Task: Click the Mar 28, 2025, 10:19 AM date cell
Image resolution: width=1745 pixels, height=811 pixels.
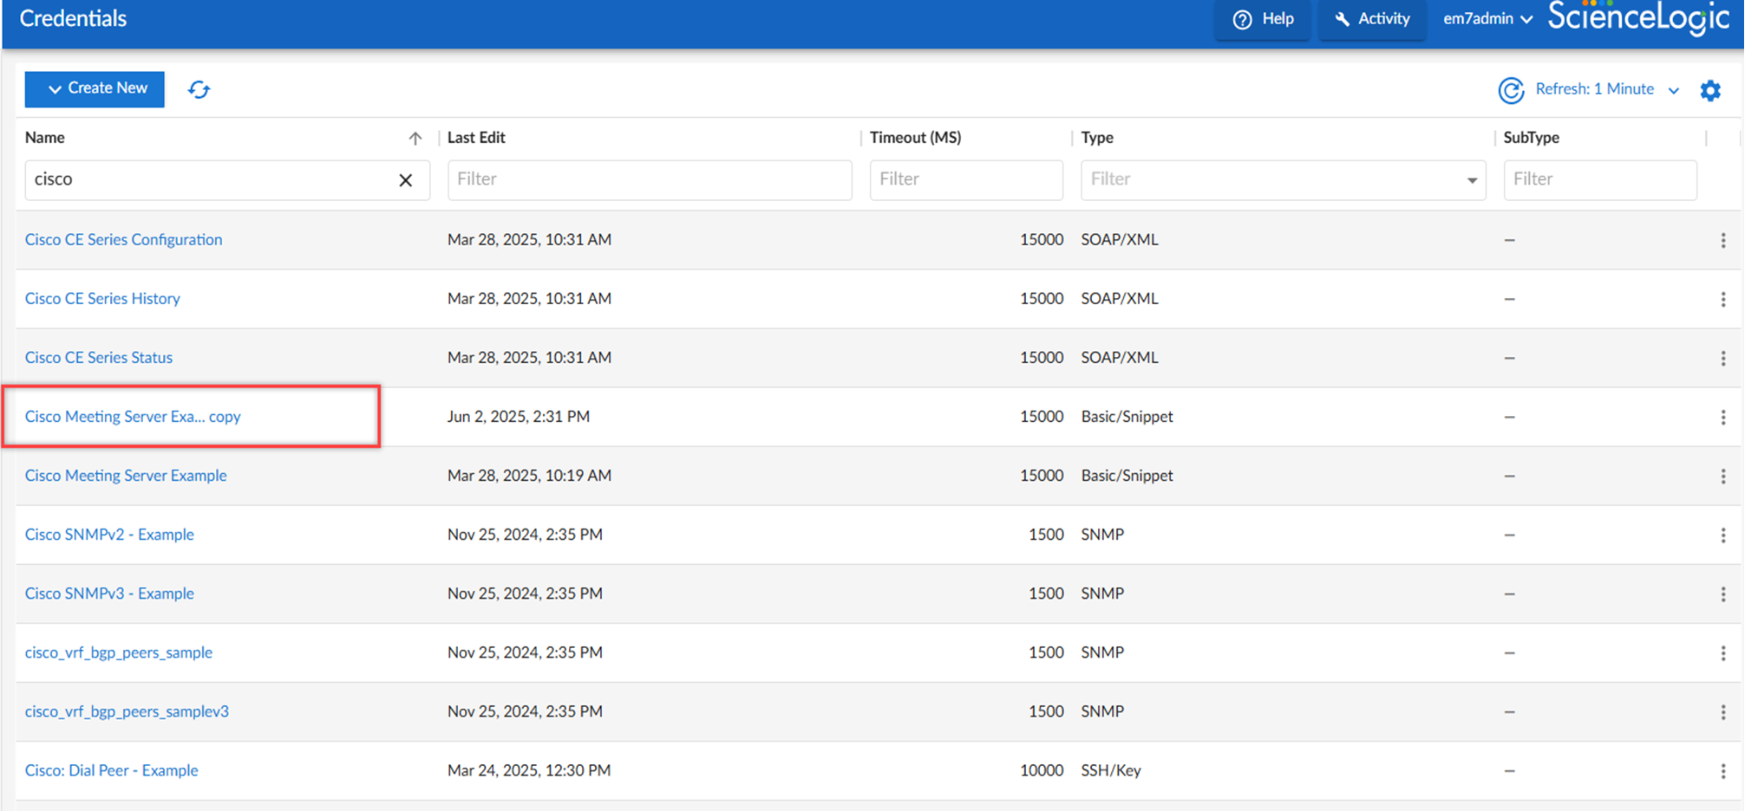Action: coord(529,475)
